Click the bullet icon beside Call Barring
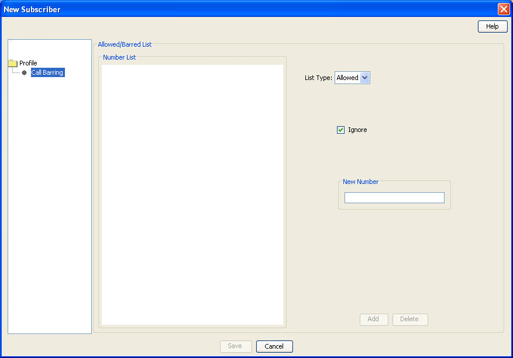 click(24, 72)
